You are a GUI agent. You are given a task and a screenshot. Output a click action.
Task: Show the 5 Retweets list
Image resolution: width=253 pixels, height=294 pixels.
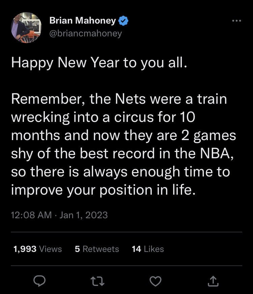pyautogui.click(x=97, y=249)
